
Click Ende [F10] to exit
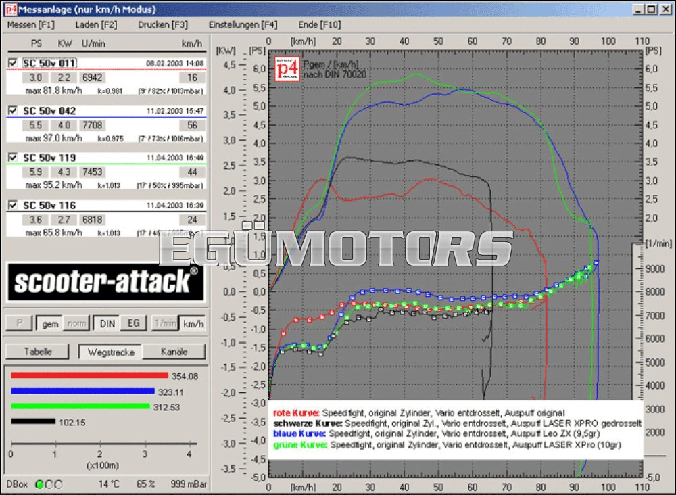319,25
